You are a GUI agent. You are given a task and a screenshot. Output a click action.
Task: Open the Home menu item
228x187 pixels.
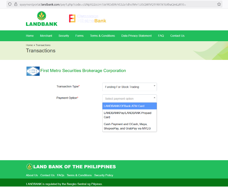30,36
